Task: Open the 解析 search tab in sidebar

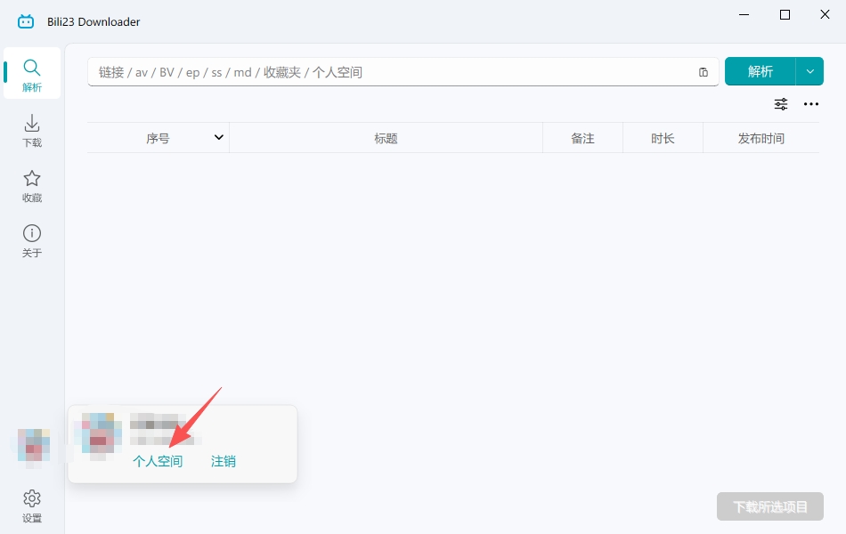Action: point(32,73)
